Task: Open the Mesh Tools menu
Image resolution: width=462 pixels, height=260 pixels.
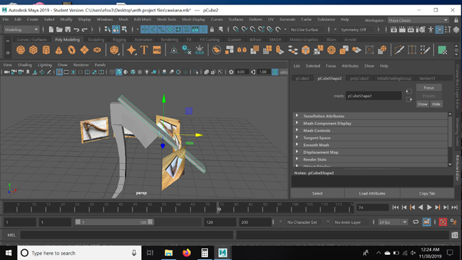Action: pos(167,19)
